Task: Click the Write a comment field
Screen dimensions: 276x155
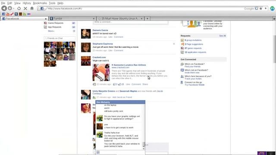Action: point(131,22)
